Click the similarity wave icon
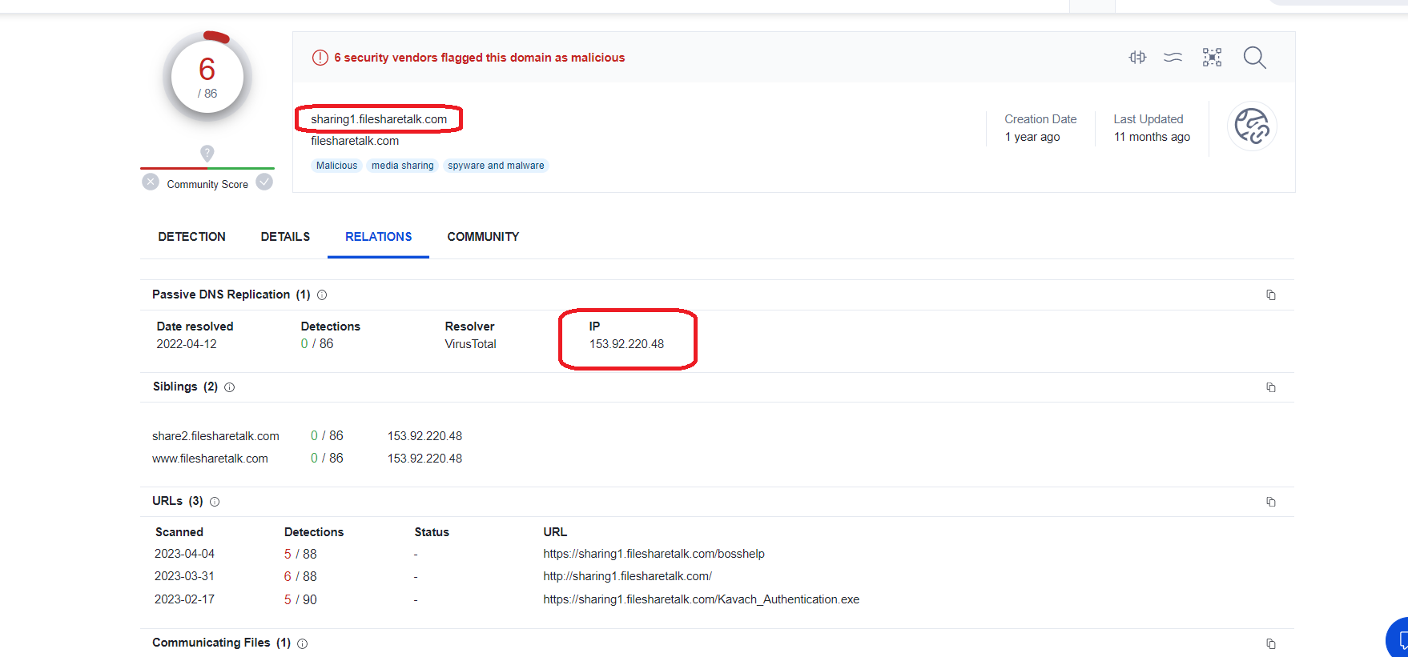The width and height of the screenshot is (1408, 657). click(x=1173, y=58)
